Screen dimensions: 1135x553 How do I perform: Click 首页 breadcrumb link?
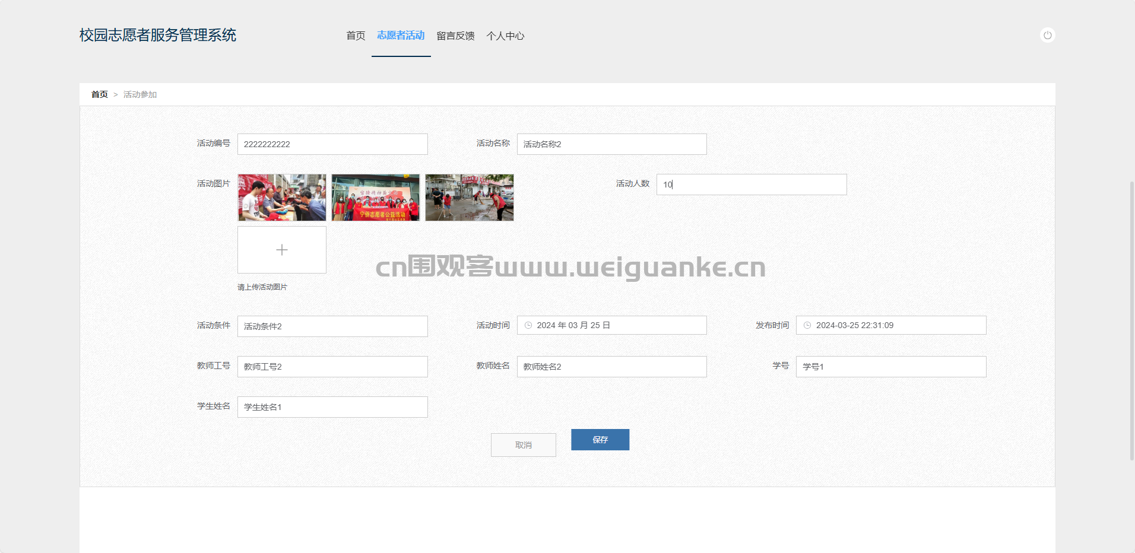pyautogui.click(x=100, y=94)
